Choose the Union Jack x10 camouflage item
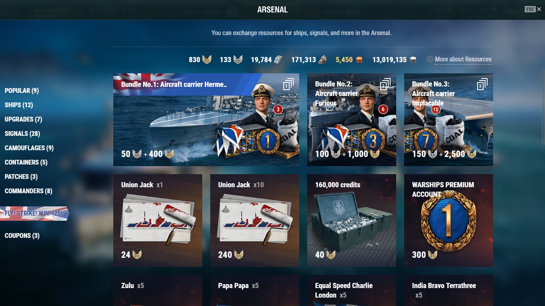Viewport: 545px width, 306px height. pyautogui.click(x=255, y=220)
